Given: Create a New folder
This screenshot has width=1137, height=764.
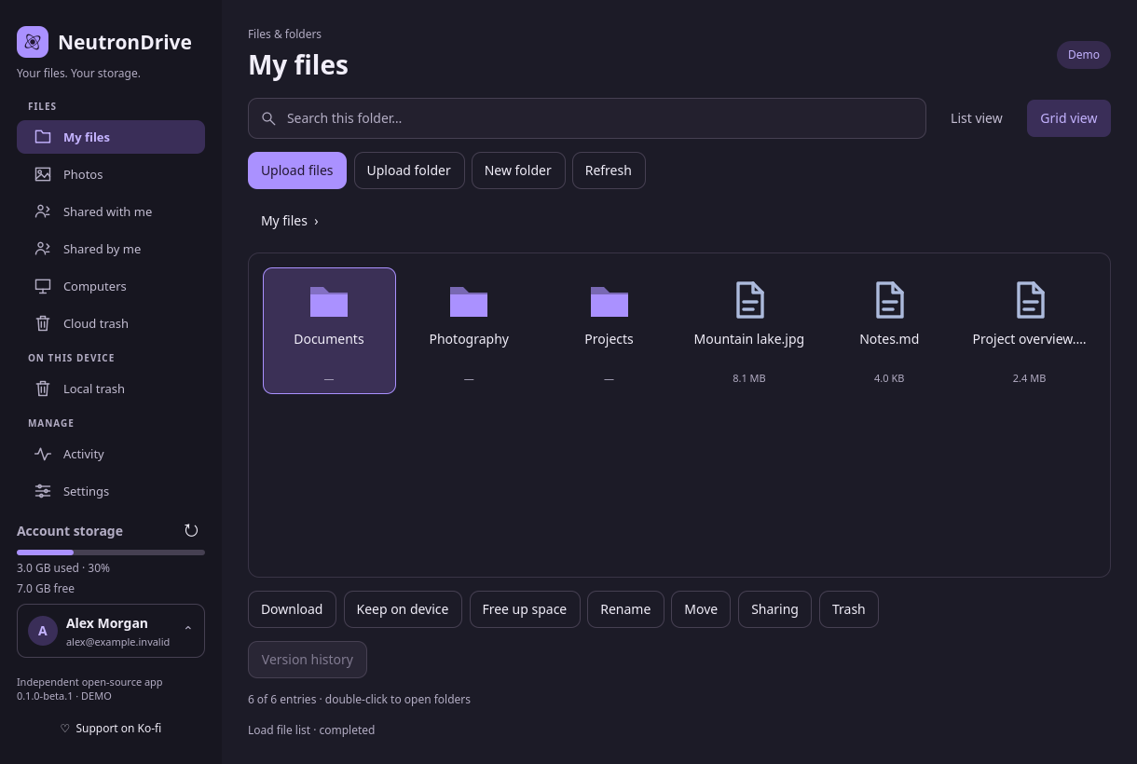Looking at the screenshot, I should 518,171.
